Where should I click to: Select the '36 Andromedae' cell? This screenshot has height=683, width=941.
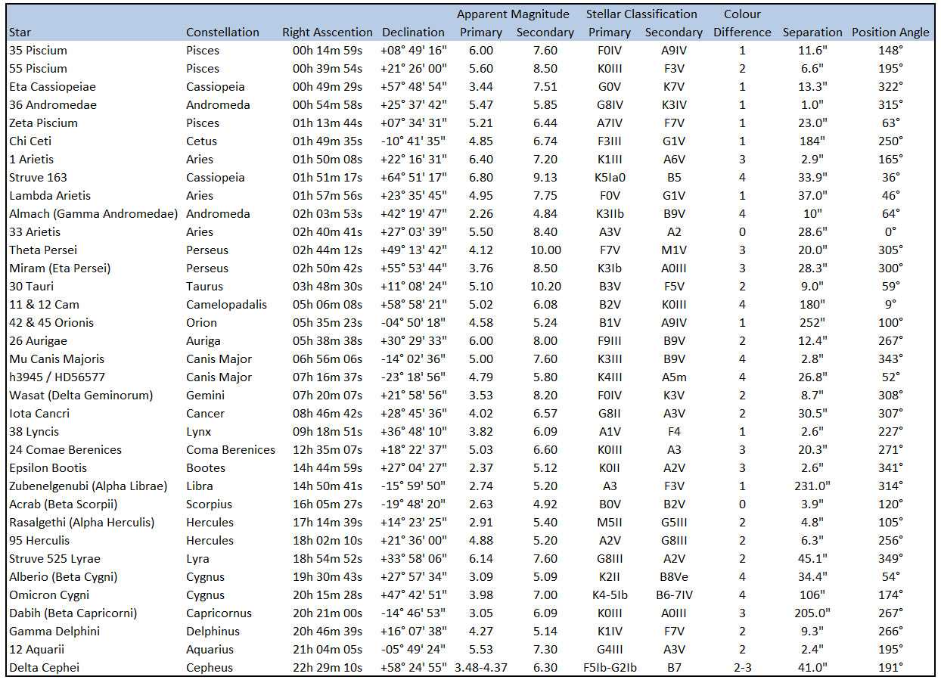53,105
